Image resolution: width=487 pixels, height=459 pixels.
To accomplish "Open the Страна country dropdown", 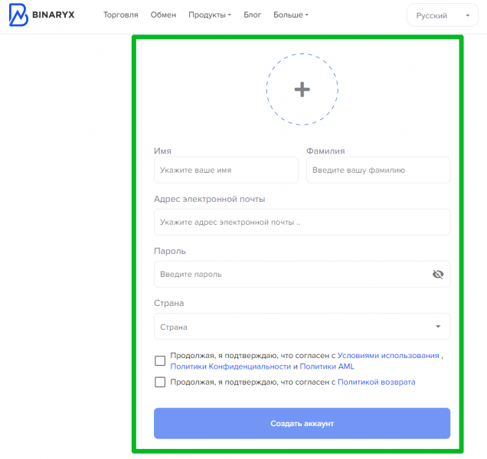I will click(x=302, y=327).
